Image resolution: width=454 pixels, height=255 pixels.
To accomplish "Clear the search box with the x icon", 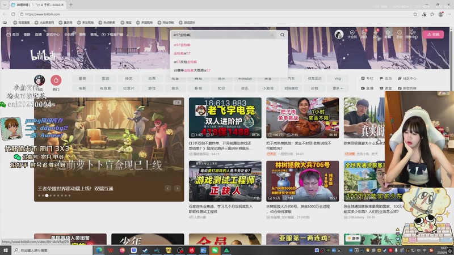I will 272,35.
